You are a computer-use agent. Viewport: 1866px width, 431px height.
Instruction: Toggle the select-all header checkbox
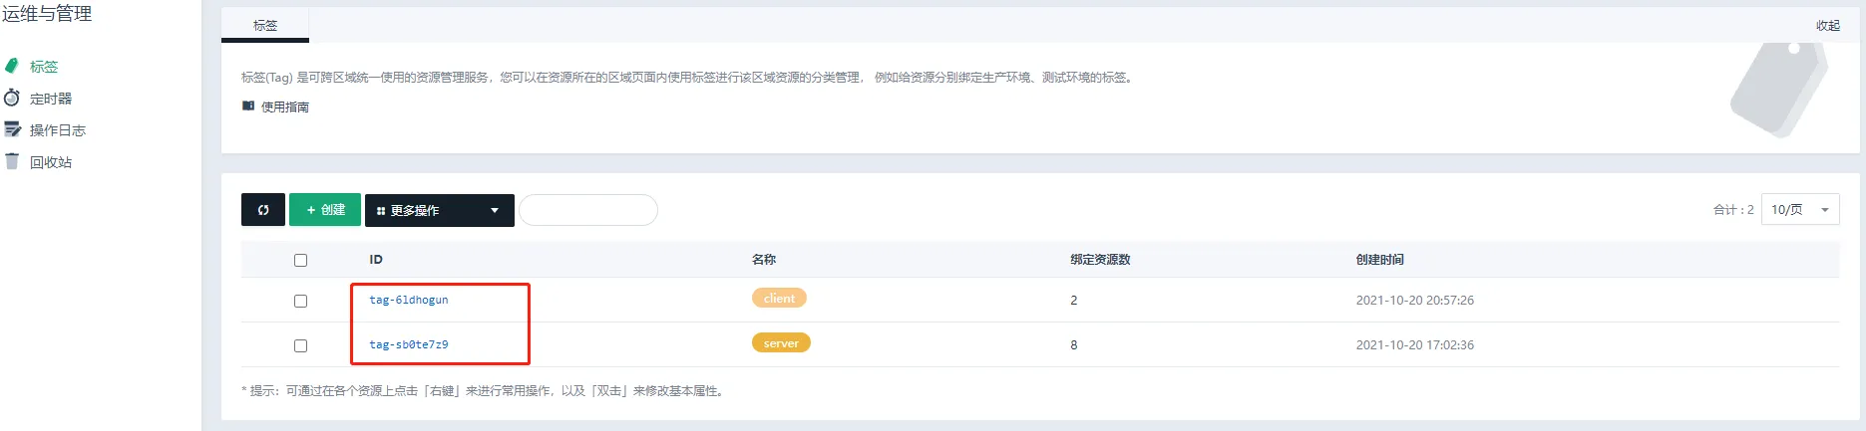tap(300, 260)
